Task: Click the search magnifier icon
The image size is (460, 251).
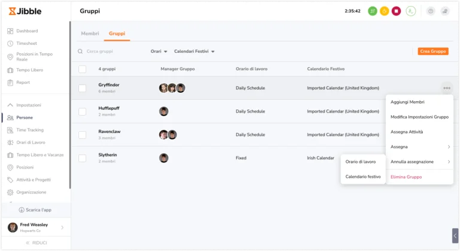Action: [x=80, y=52]
